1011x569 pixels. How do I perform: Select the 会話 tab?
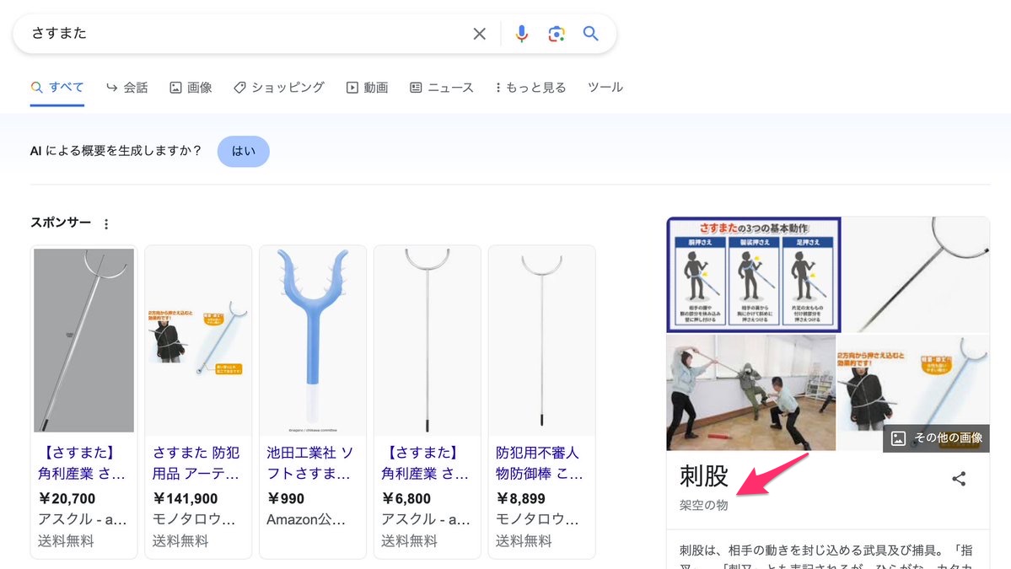[x=127, y=88]
